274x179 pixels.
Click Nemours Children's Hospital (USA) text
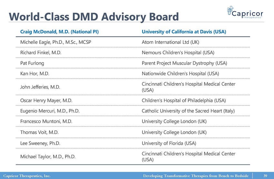(x=178, y=52)
